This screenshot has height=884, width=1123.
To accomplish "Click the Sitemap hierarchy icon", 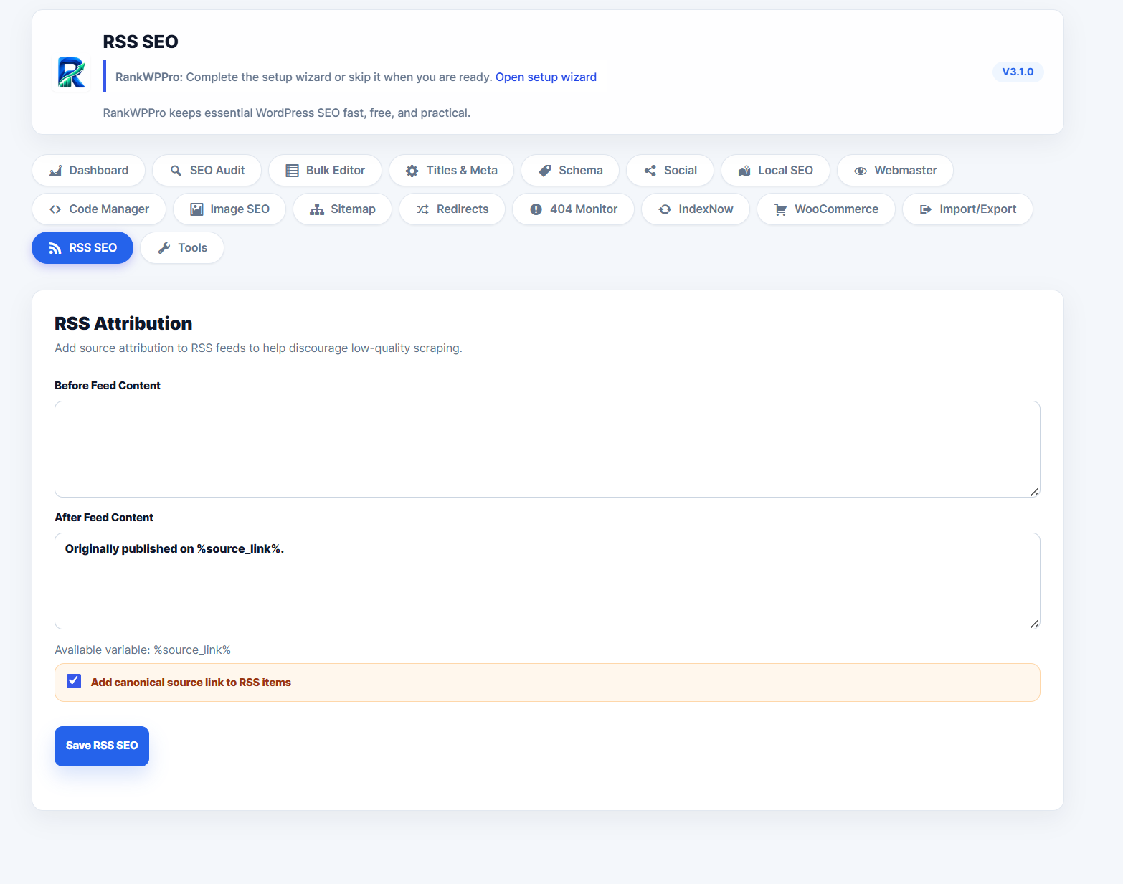I will tap(317, 209).
